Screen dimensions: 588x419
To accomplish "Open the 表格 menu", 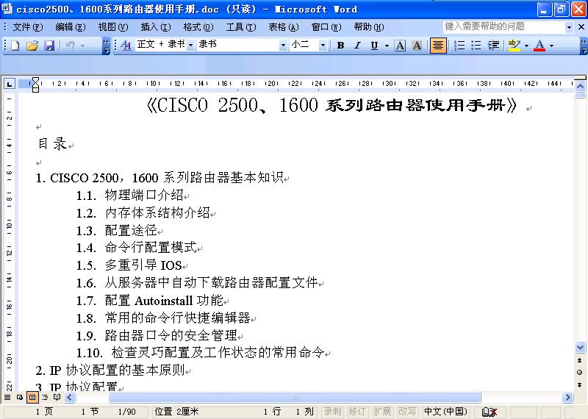I will point(283,27).
